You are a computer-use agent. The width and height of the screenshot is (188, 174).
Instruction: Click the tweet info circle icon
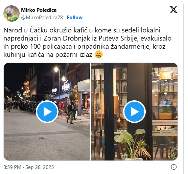[173, 167]
